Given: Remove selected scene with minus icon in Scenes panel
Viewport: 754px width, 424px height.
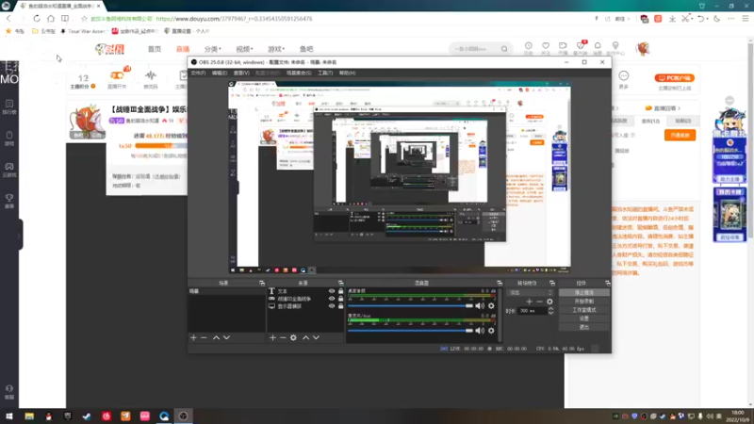Looking at the screenshot, I should click(x=204, y=338).
